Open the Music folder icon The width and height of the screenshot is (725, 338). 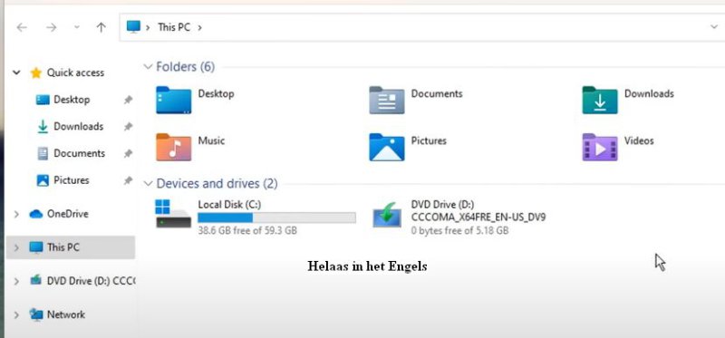(x=173, y=147)
